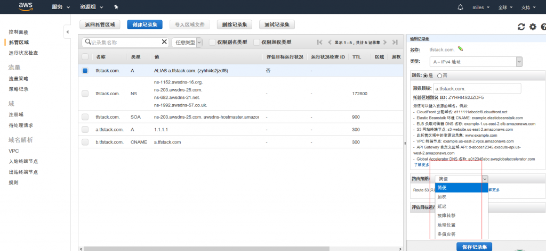Click 返回托管区域 button
The image size is (546, 251).
(100, 24)
